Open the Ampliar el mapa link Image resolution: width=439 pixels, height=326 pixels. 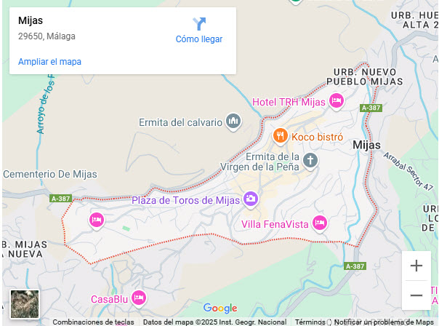50,62
